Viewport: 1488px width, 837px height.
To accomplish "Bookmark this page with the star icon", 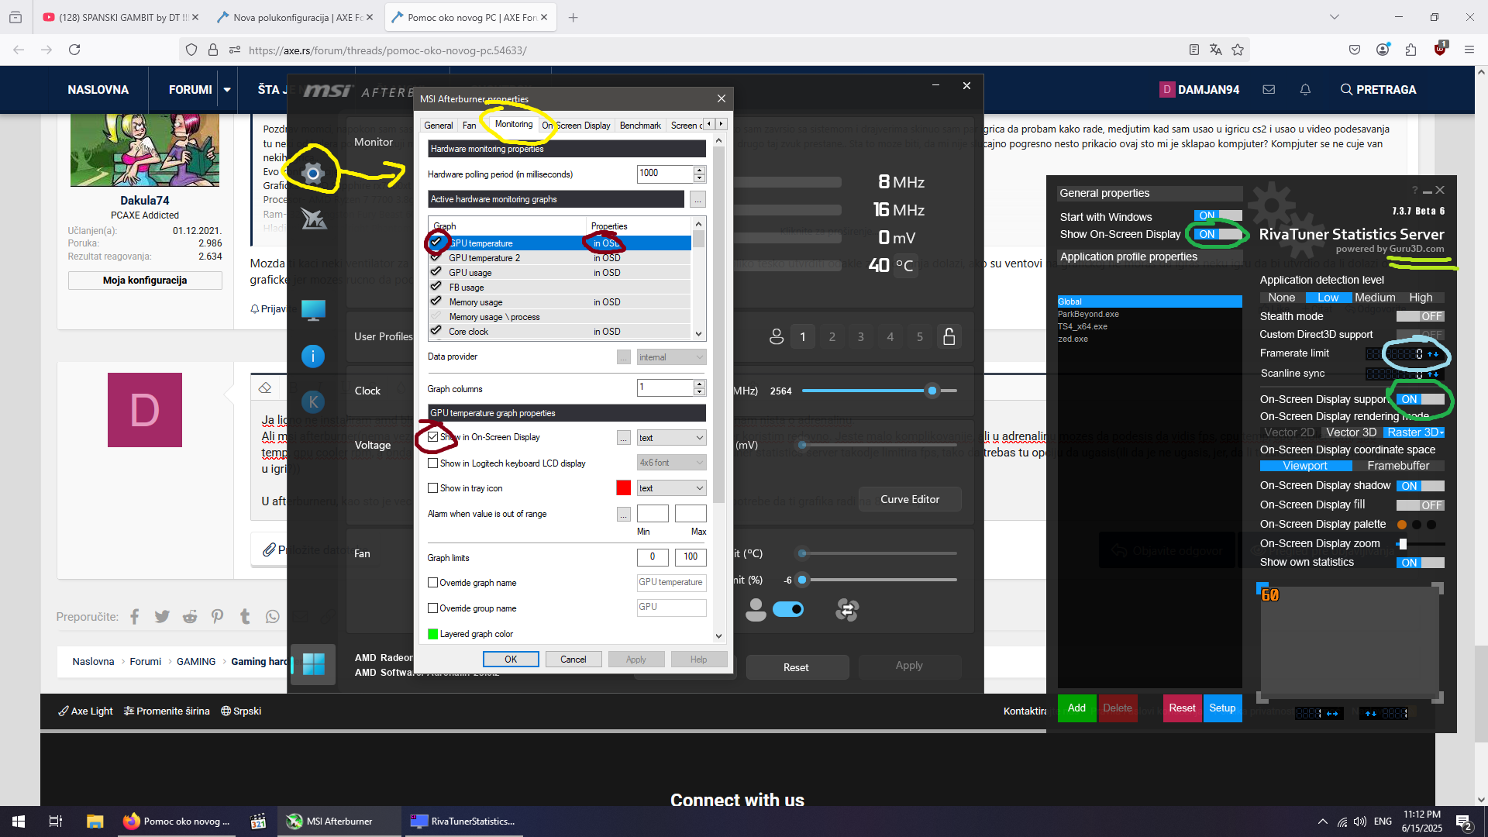I will [1238, 50].
